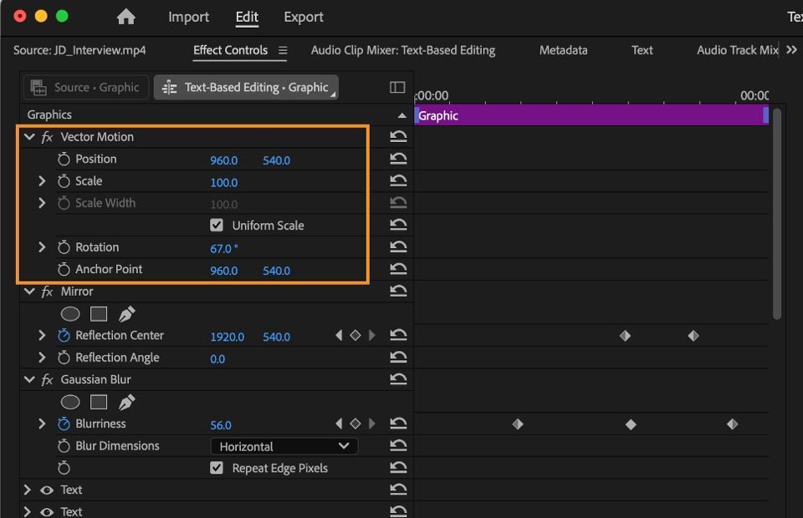Add a keyframe on the Blurriness diamond icon
This screenshot has width=803, height=518.
click(x=355, y=423)
